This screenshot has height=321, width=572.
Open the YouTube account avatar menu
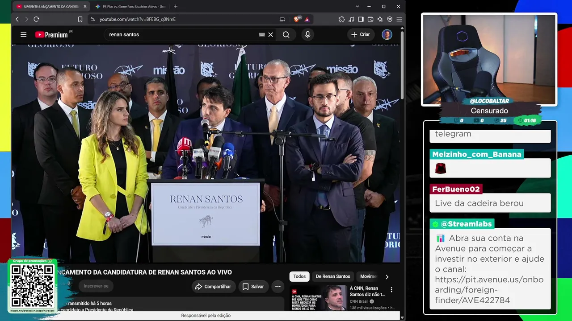(x=387, y=34)
